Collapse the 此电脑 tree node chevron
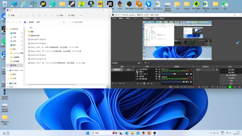This screenshot has width=242, height=136. coord(7,83)
